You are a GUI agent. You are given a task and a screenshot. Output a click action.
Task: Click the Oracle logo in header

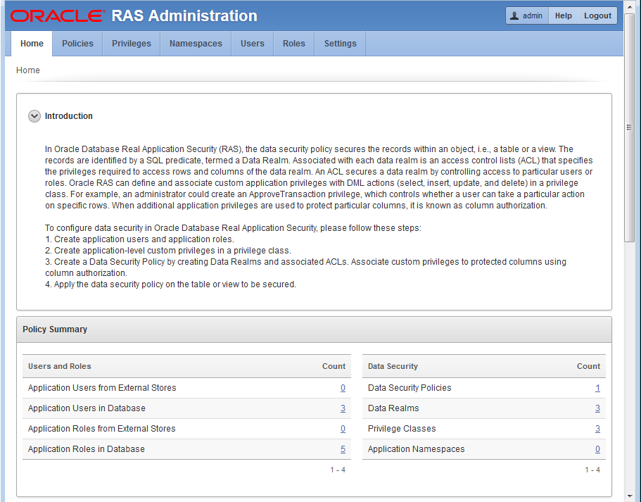57,15
